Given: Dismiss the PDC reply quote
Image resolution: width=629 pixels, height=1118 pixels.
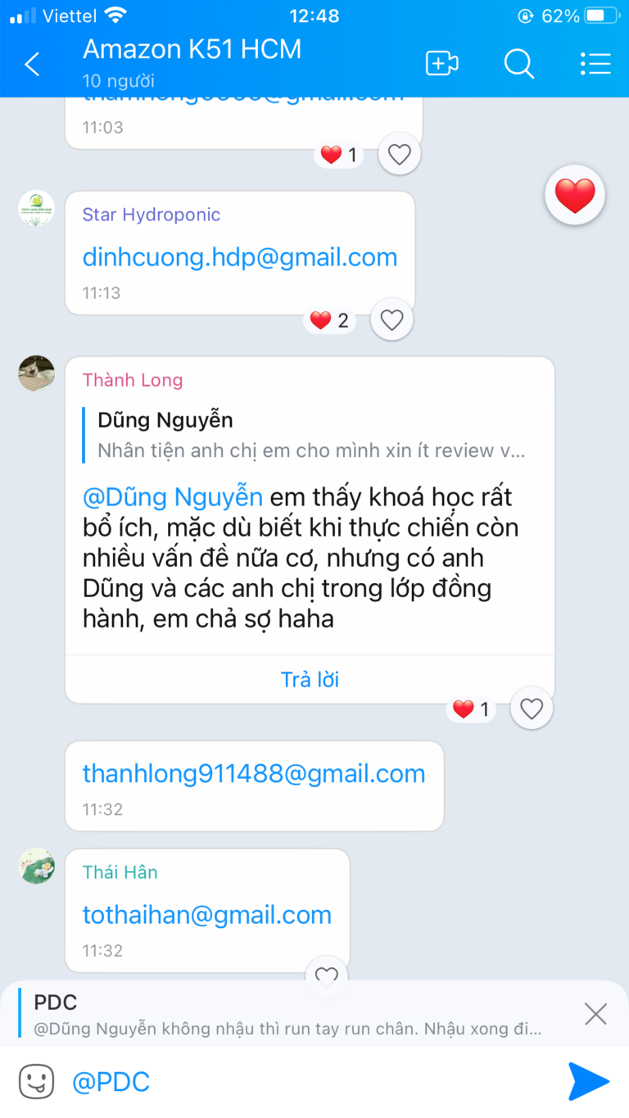Looking at the screenshot, I should (x=595, y=1014).
